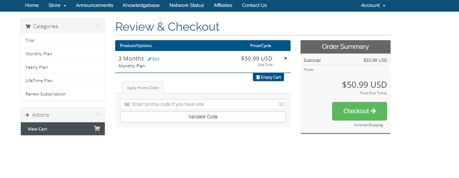Proceed with the green Checkout button
The width and height of the screenshot is (459, 178).
coord(359,111)
